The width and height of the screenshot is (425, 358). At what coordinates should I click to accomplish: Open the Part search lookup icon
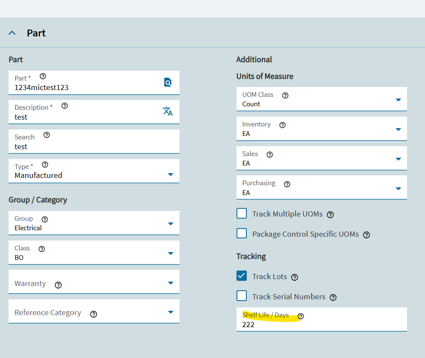(x=168, y=82)
